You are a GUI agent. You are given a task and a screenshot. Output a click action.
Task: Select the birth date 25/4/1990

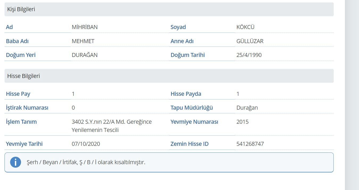249,55
